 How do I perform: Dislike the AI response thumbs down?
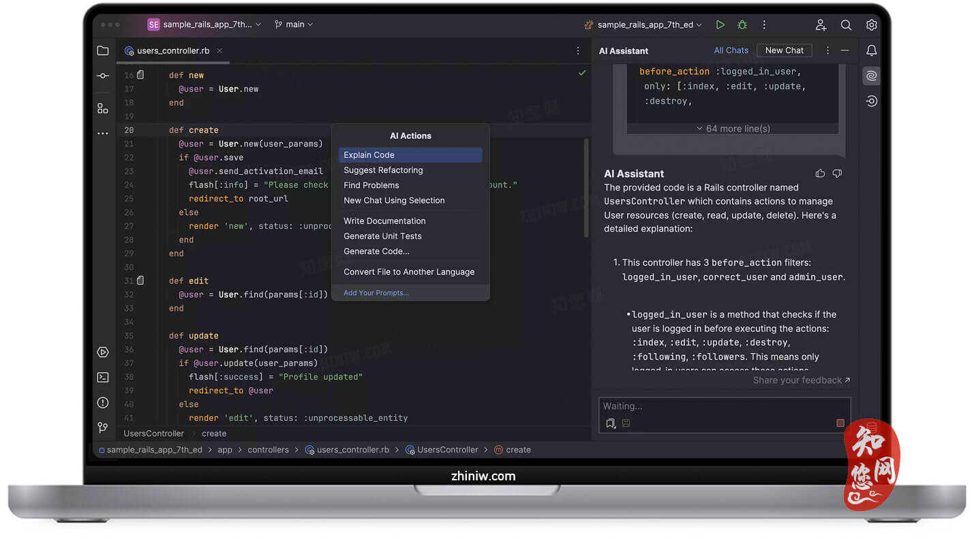[837, 174]
